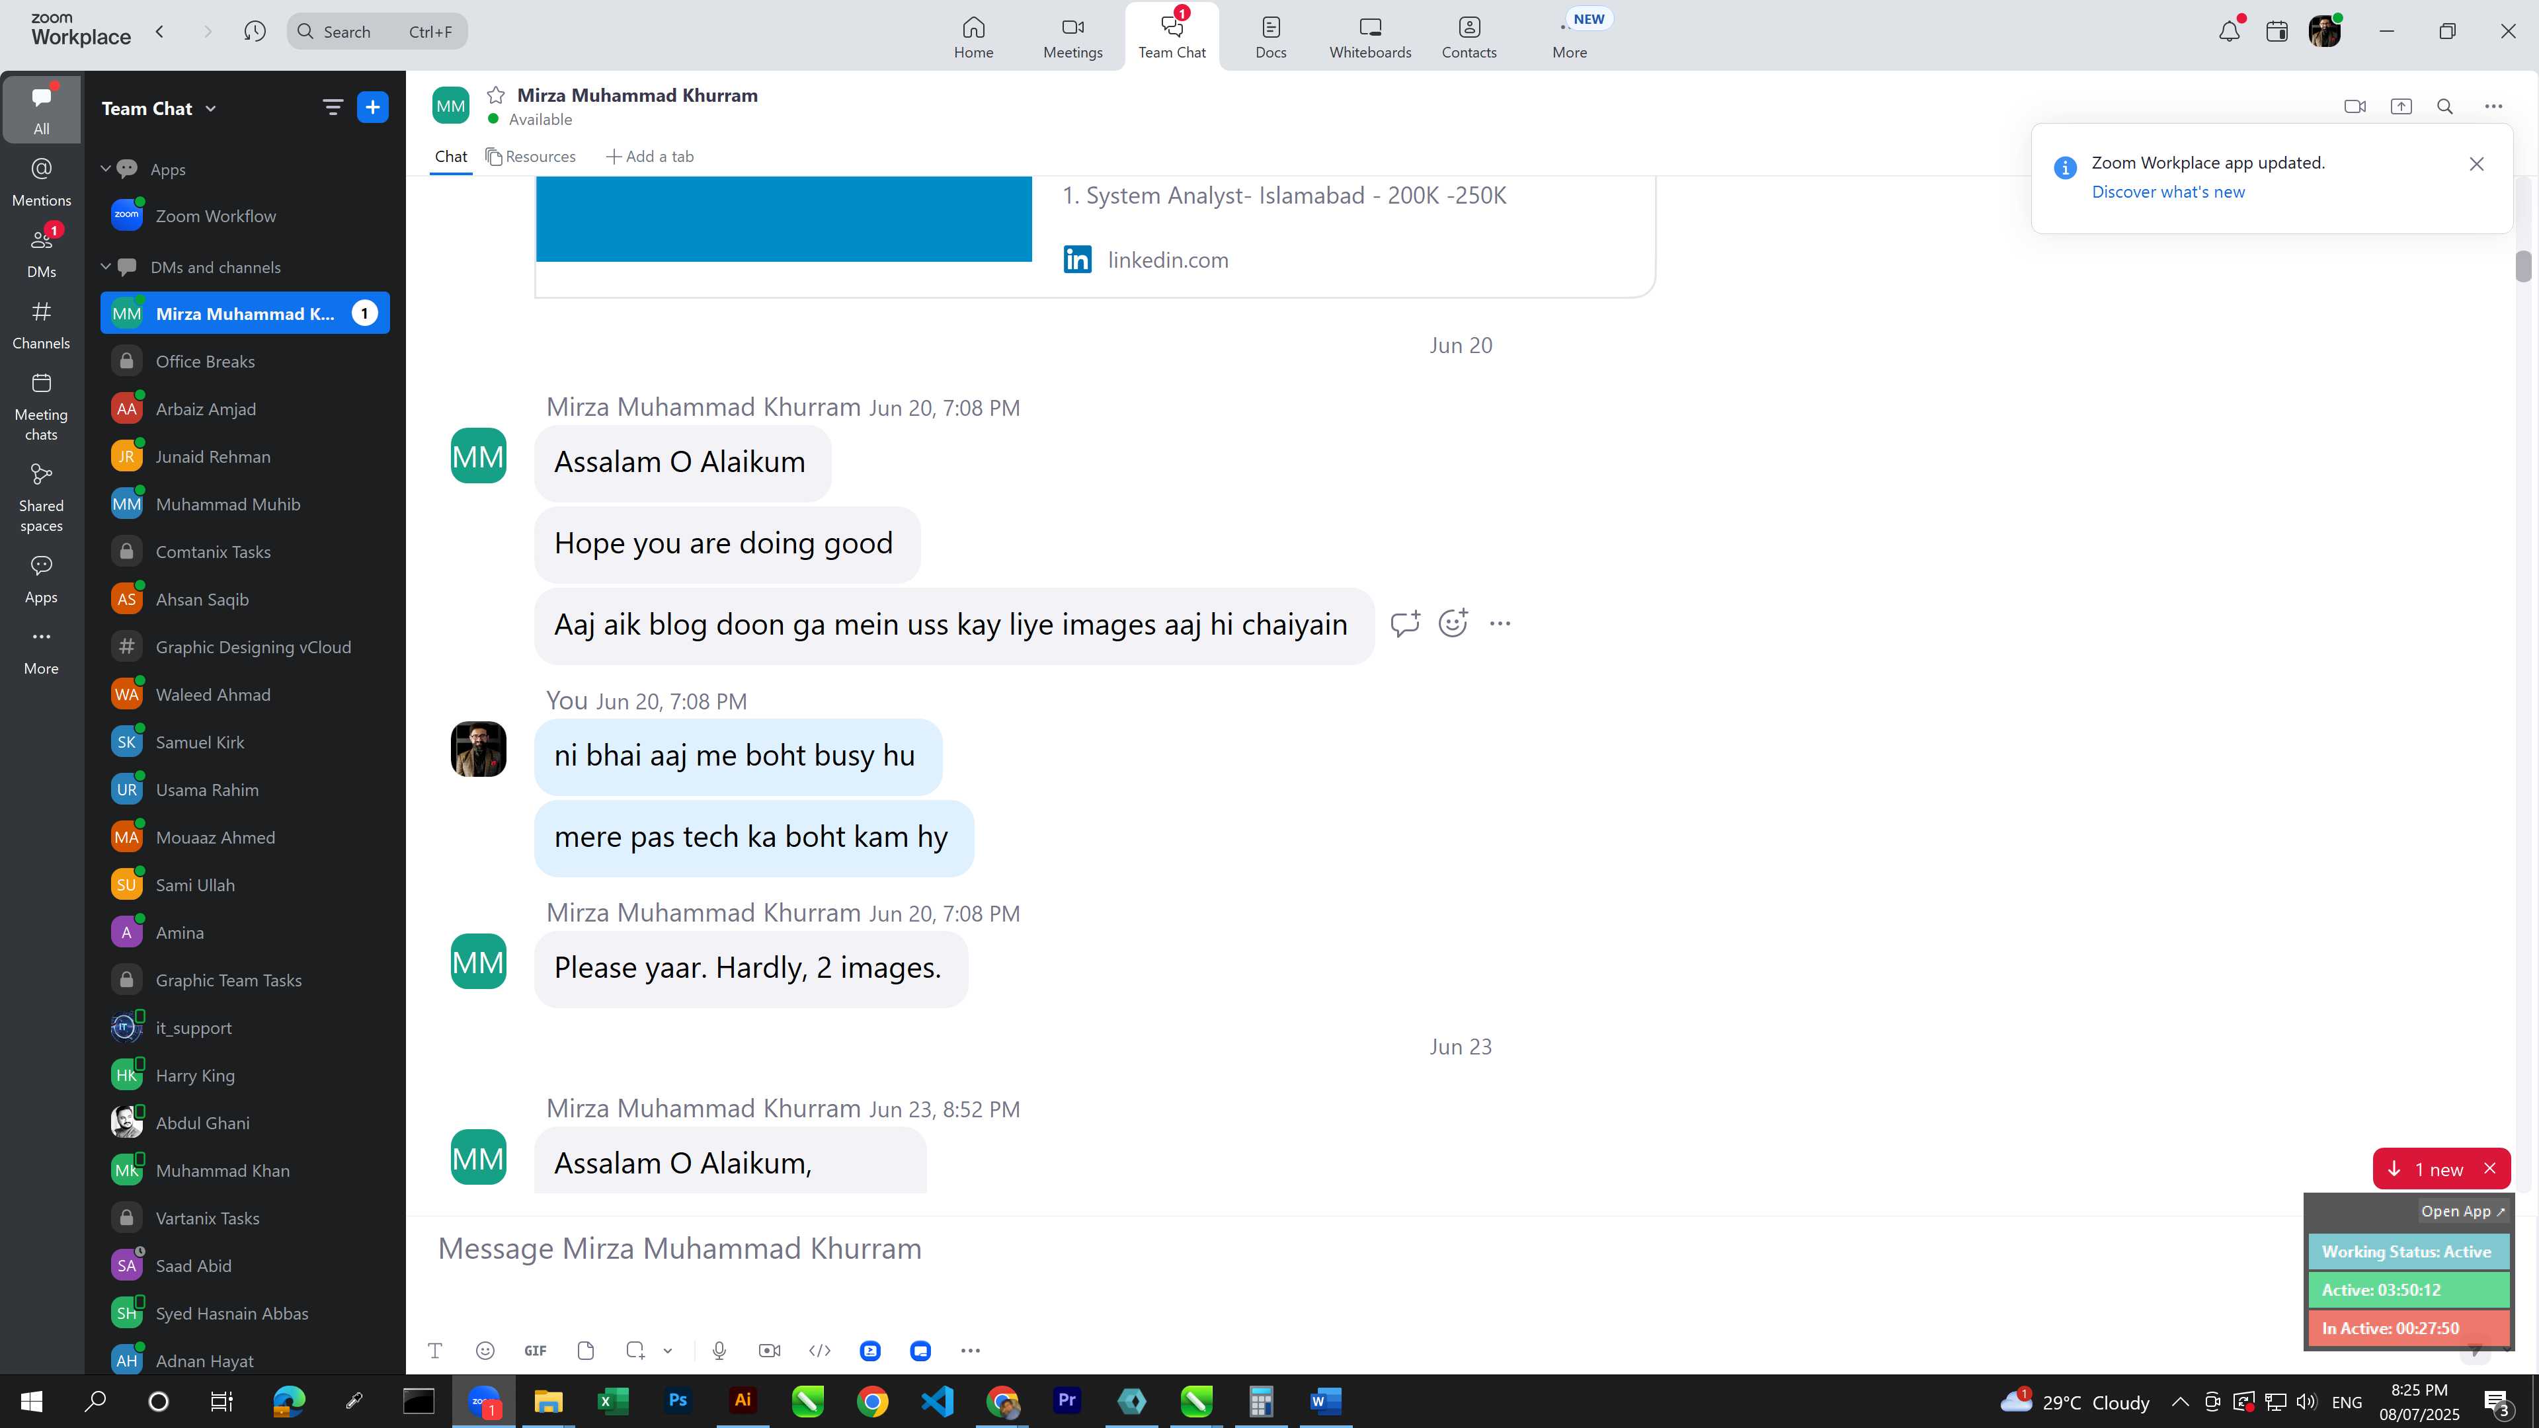2539x1428 pixels.
Task: Record a video message
Action: (x=770, y=1350)
